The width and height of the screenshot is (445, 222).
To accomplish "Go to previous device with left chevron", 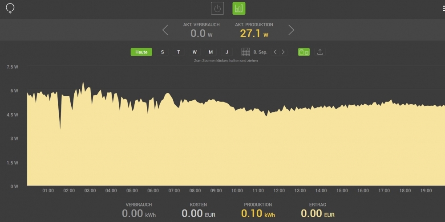I will click(x=165, y=30).
